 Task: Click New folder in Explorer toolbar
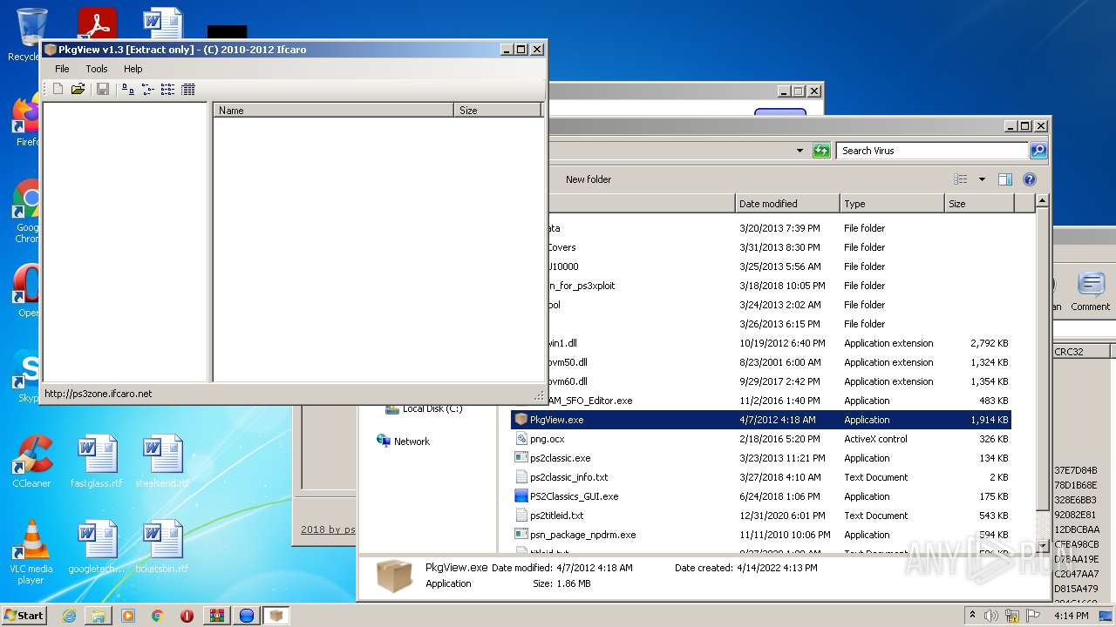point(589,179)
